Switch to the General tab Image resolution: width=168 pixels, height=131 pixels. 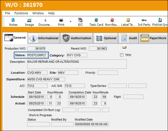coord(15,38)
